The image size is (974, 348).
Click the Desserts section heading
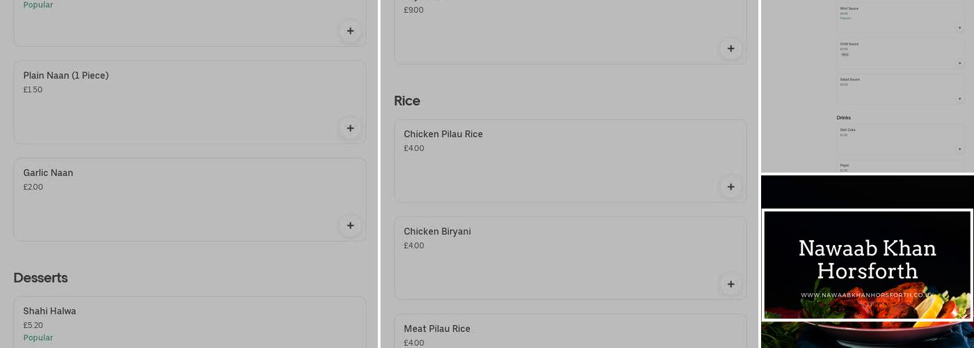pyautogui.click(x=40, y=278)
